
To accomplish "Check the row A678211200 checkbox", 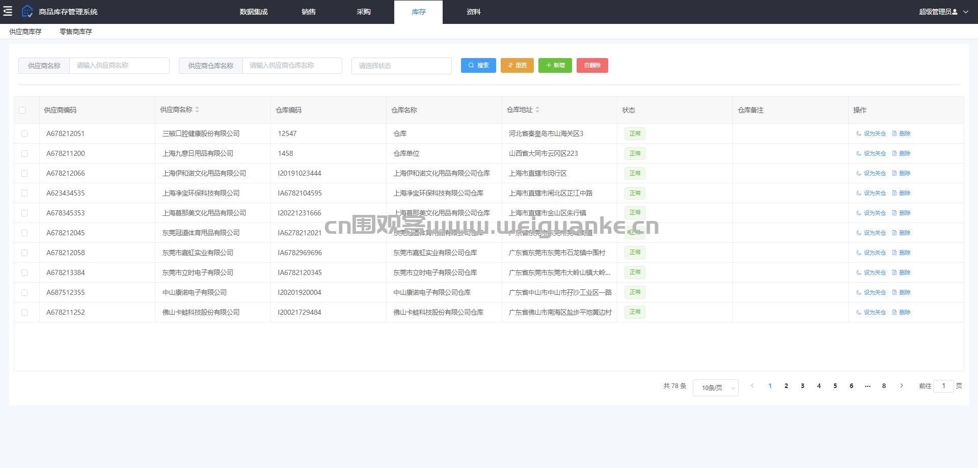I will pos(24,153).
